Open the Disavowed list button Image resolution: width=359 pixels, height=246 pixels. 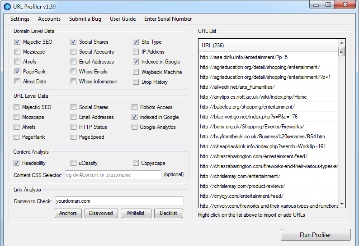click(x=101, y=213)
